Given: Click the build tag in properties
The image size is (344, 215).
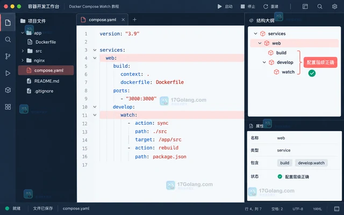Looking at the screenshot, I should pos(284,163).
